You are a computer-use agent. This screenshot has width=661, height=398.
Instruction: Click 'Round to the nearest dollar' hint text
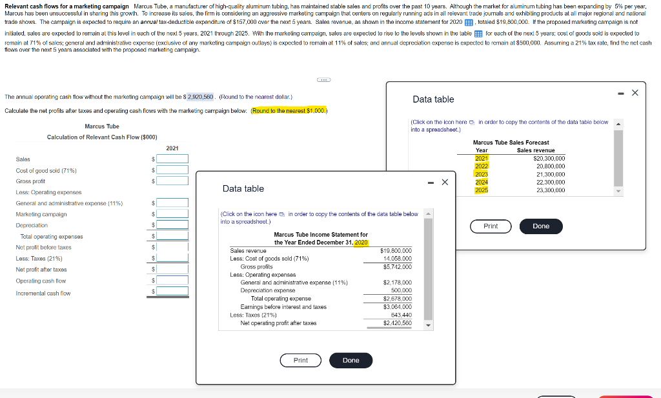256,97
